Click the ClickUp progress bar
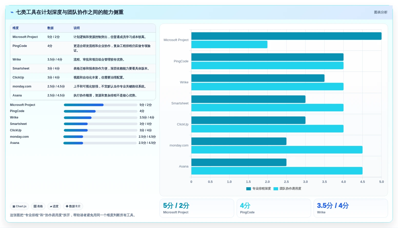Screen dimensions: 398x228 click(x=101, y=130)
